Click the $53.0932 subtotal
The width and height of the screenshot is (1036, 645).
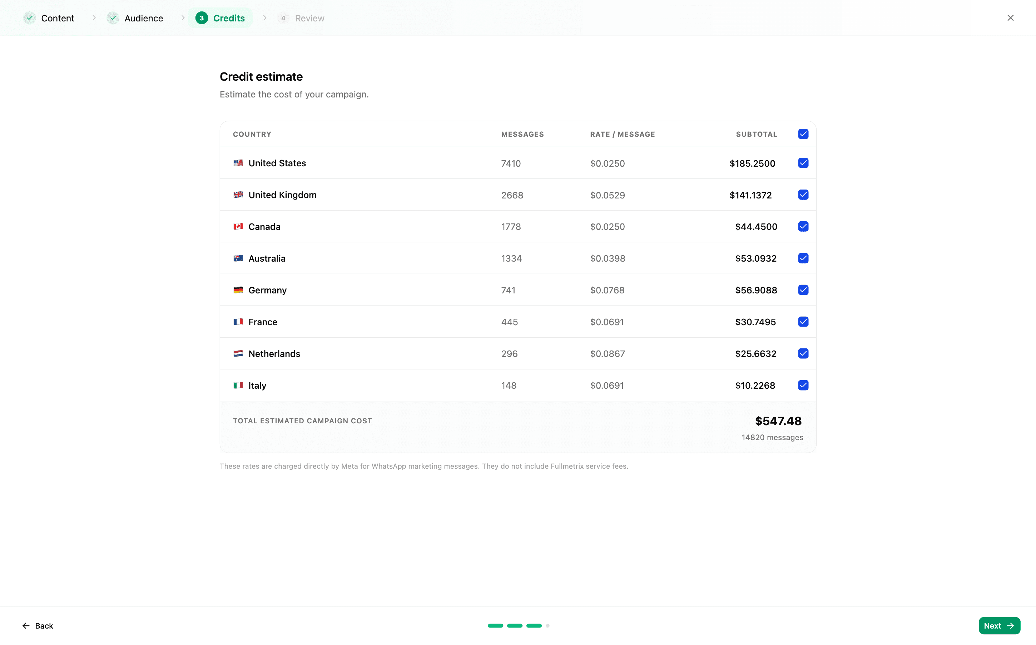point(755,258)
